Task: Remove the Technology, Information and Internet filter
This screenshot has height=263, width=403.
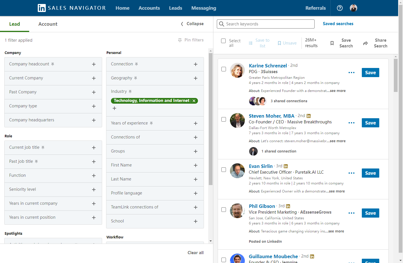Action: (194, 101)
